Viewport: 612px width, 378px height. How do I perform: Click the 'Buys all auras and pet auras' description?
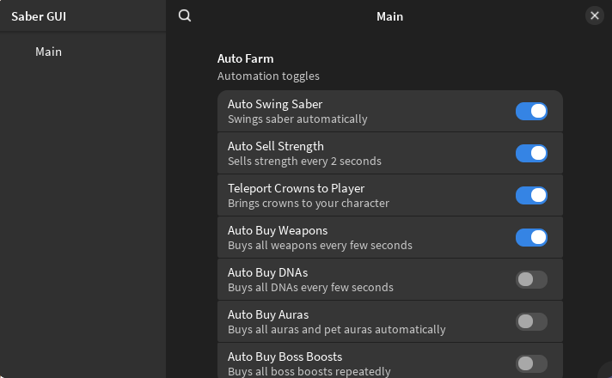[336, 329]
